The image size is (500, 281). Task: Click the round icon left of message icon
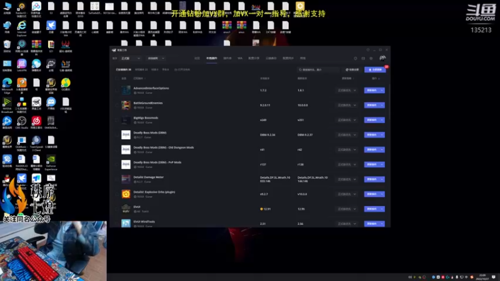(356, 59)
